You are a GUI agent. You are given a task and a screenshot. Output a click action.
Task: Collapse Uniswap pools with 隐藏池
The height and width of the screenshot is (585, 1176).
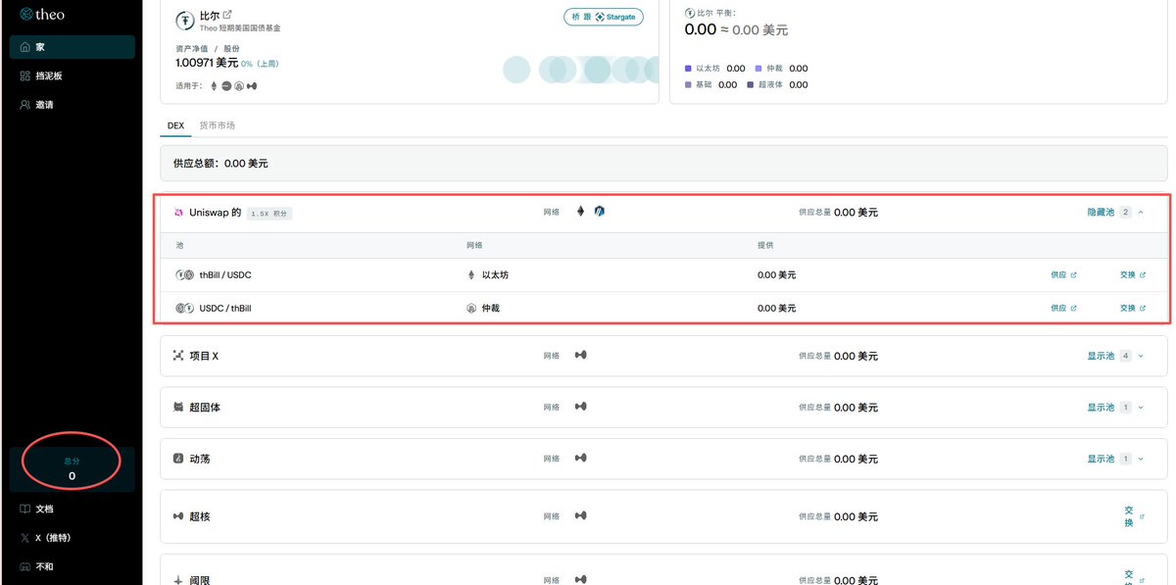(x=1115, y=212)
